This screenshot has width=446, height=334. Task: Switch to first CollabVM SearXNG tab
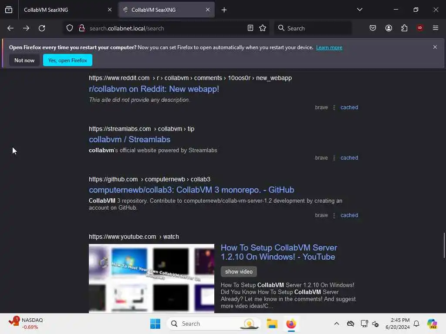67,10
